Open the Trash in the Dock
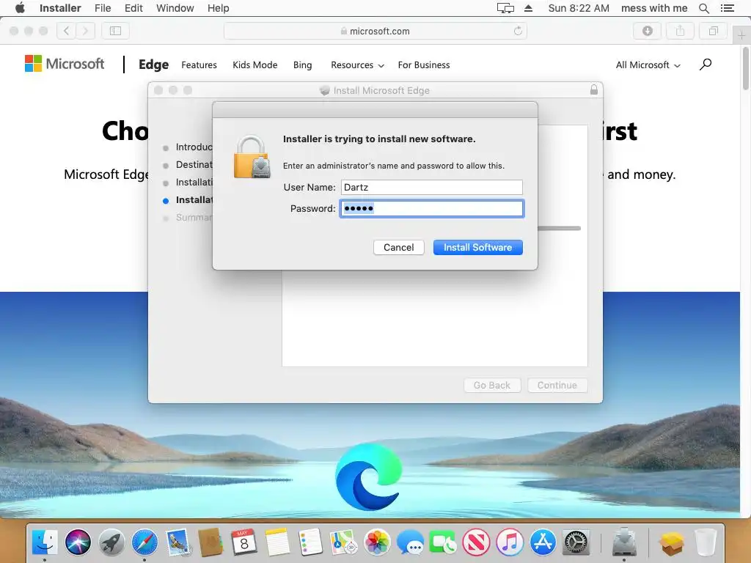Image resolution: width=751 pixels, height=563 pixels. coord(705,542)
